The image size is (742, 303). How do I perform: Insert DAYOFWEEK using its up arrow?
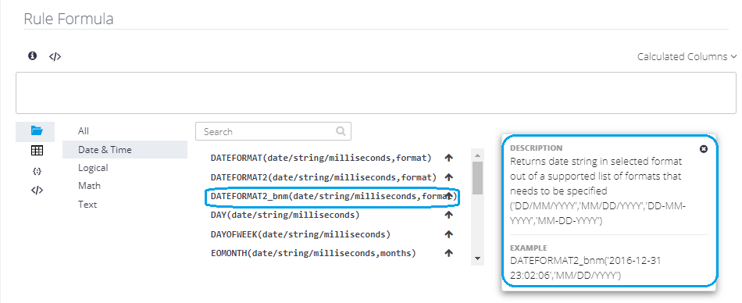click(449, 233)
